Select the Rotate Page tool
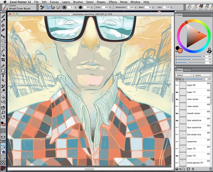The width and height of the screenshot is (213, 172). [x=3, y=117]
